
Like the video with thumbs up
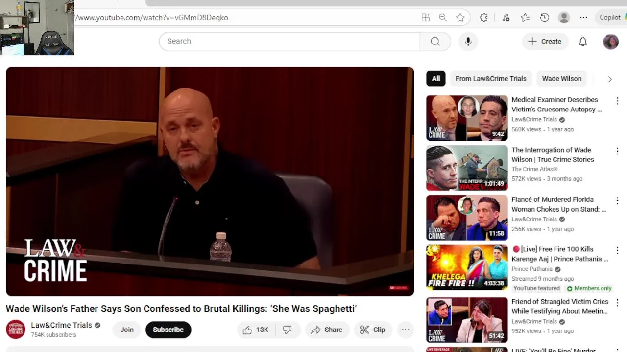pos(256,330)
